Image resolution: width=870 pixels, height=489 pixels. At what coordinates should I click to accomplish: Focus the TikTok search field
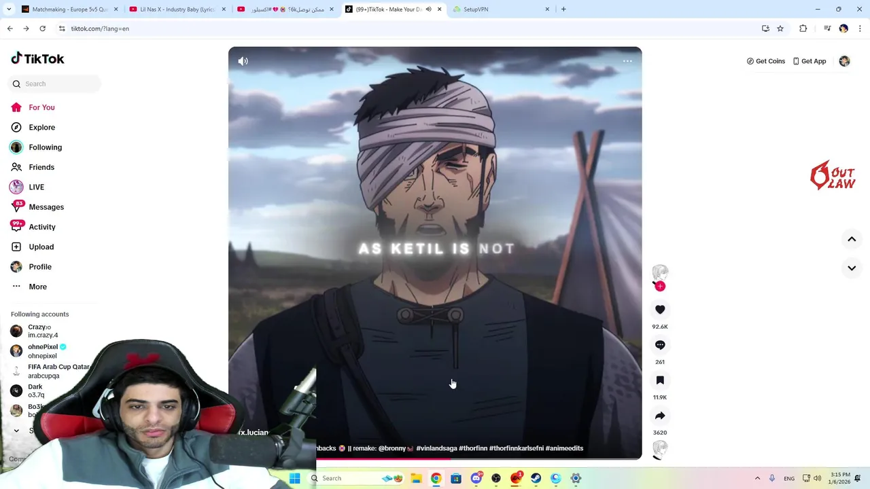coord(55,84)
